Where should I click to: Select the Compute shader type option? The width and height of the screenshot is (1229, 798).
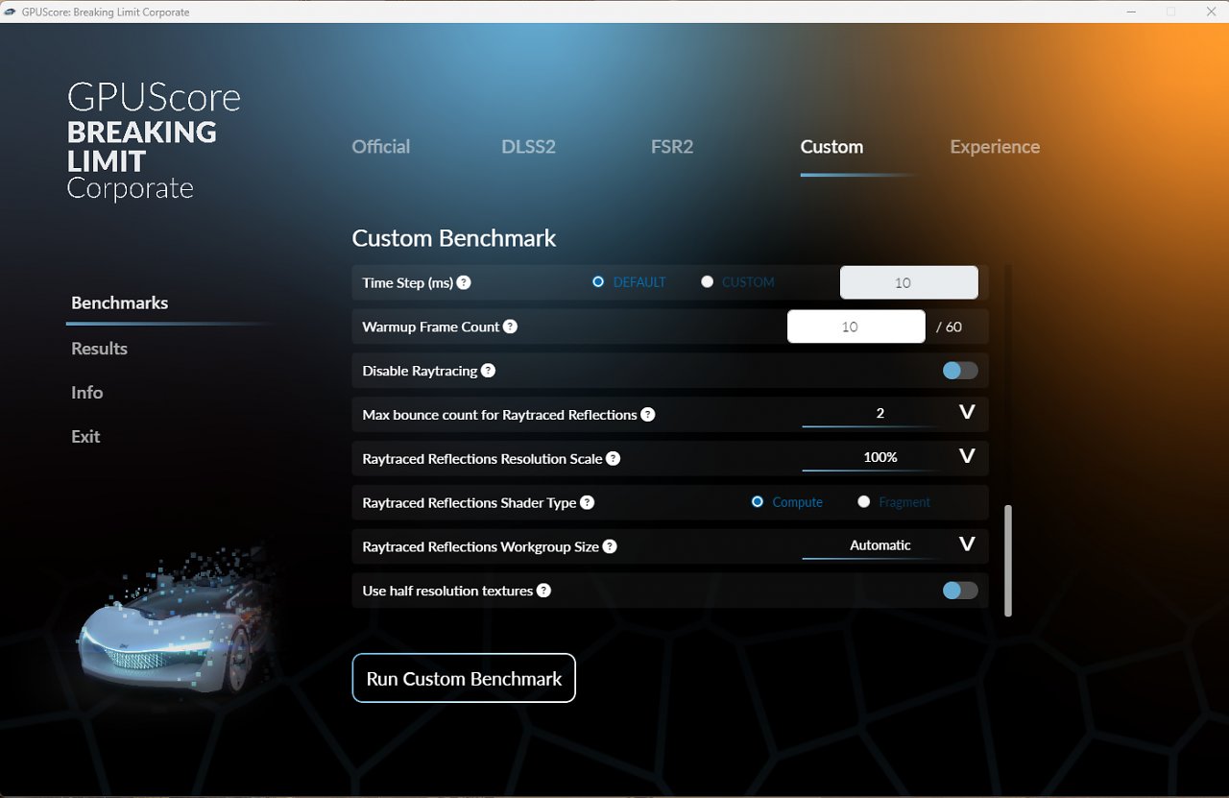tap(758, 502)
